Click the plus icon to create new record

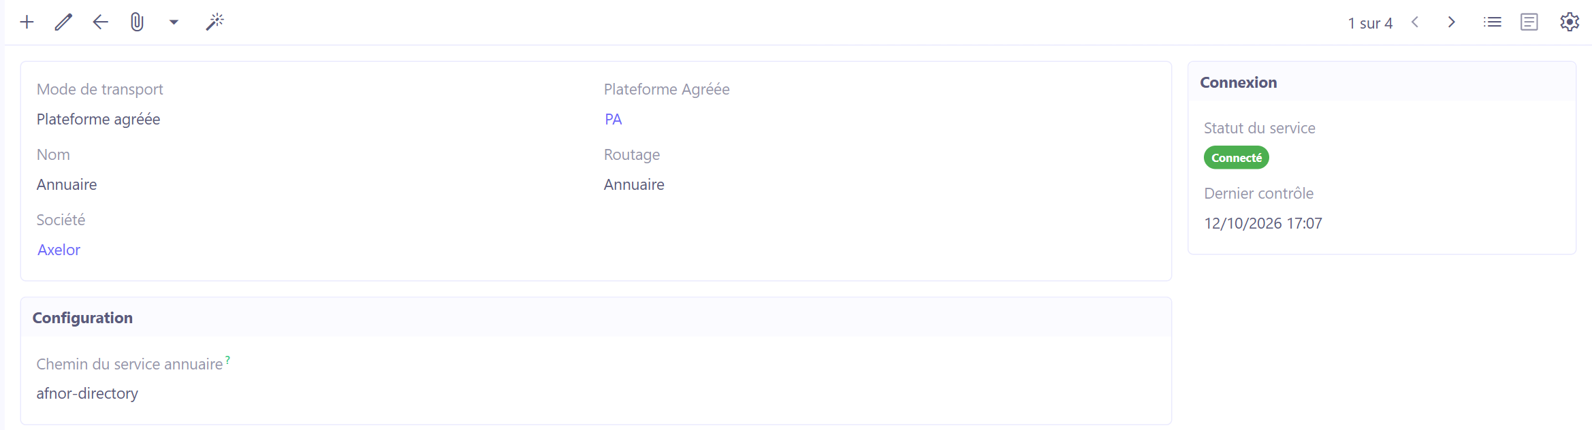[27, 22]
